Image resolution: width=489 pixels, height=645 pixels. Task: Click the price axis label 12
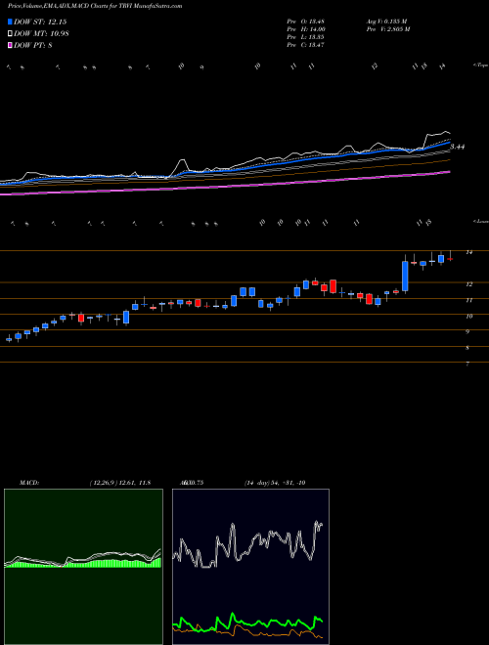(x=468, y=283)
